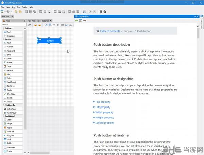Pin the Tools panel
Image resolution: width=204 pixels, height=155 pixels.
tap(25, 21)
